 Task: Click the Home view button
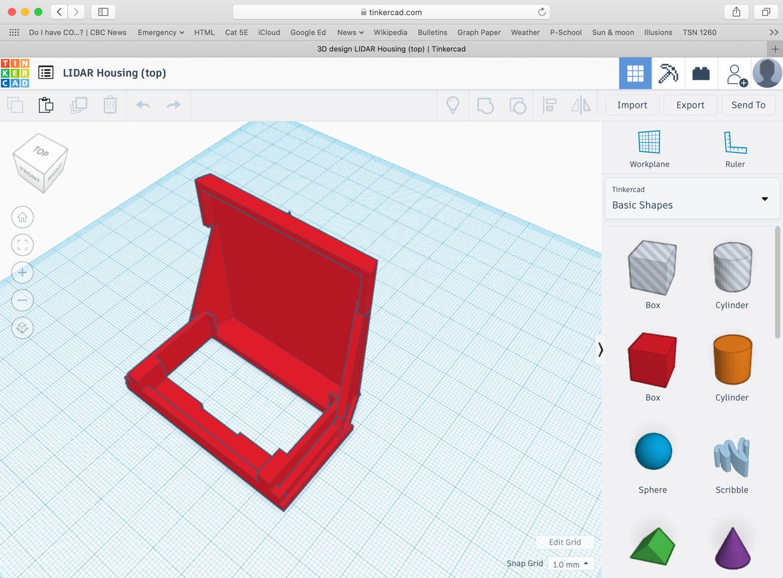[23, 217]
